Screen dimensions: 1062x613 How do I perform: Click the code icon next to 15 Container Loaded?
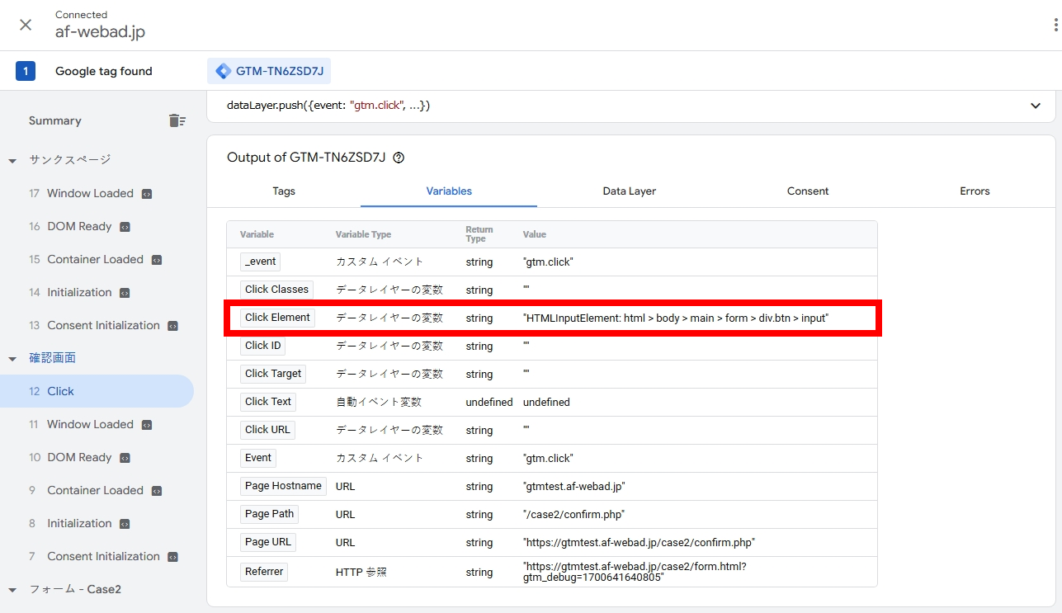pyautogui.click(x=157, y=260)
